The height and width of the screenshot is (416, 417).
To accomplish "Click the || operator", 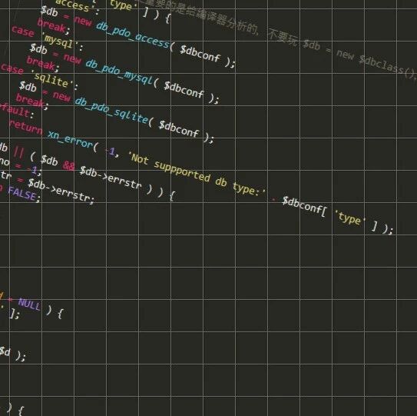I will (18, 152).
